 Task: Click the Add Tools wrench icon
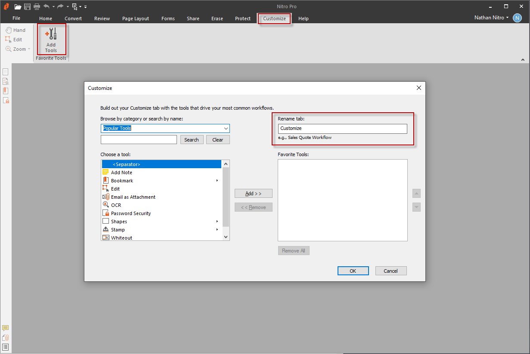coord(51,34)
